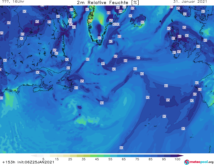Click the legend value "25"

(70, 159)
